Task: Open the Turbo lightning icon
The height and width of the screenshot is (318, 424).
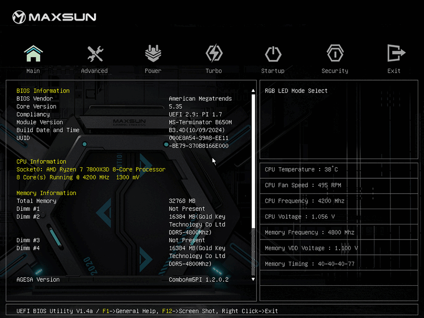Action: pos(214,53)
